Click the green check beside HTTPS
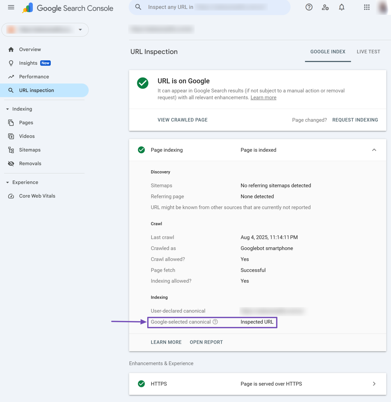 (141, 384)
